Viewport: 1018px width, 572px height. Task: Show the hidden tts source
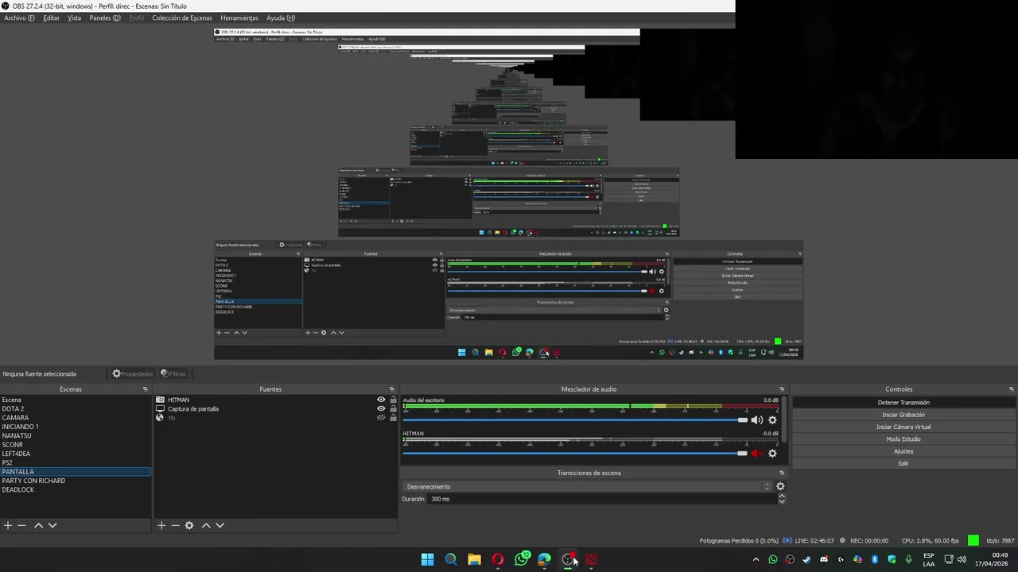(x=381, y=418)
